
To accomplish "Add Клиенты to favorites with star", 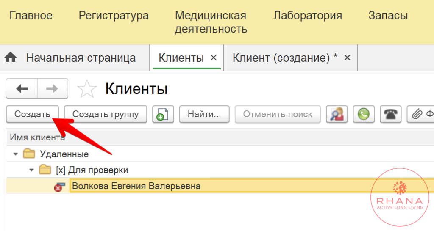I will 87,89.
